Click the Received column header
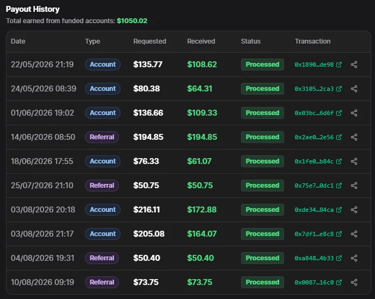The image size is (375, 299). click(201, 41)
